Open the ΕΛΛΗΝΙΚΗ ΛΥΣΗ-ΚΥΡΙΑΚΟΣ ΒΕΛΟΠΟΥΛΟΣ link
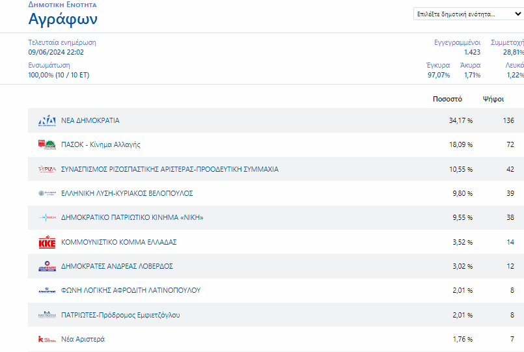 (x=127, y=193)
